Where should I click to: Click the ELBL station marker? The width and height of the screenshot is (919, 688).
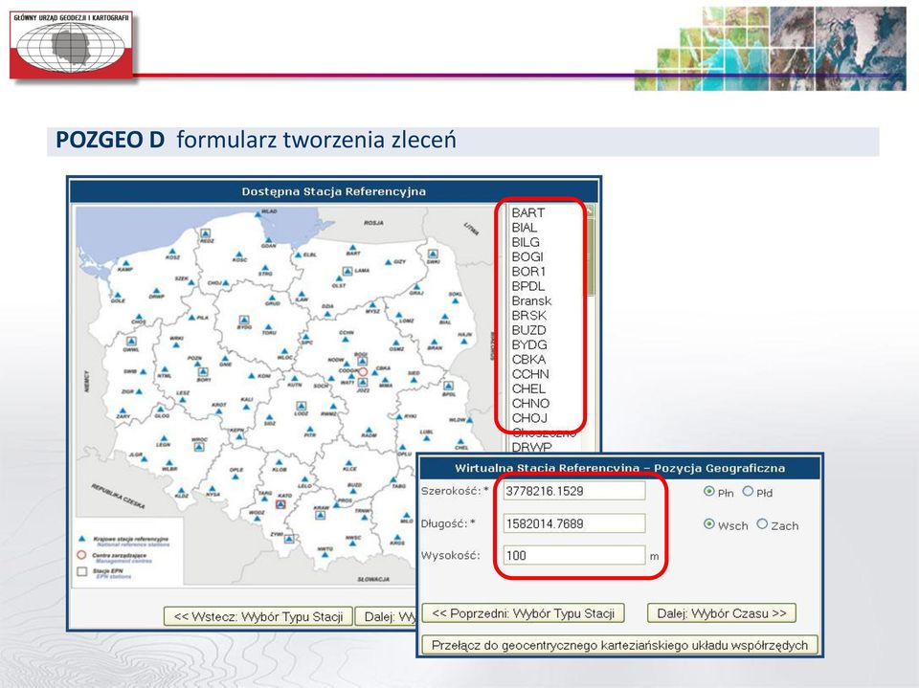pyautogui.click(x=298, y=255)
